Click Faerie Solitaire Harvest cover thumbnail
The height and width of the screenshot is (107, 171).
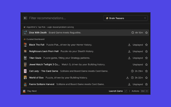[25, 84]
